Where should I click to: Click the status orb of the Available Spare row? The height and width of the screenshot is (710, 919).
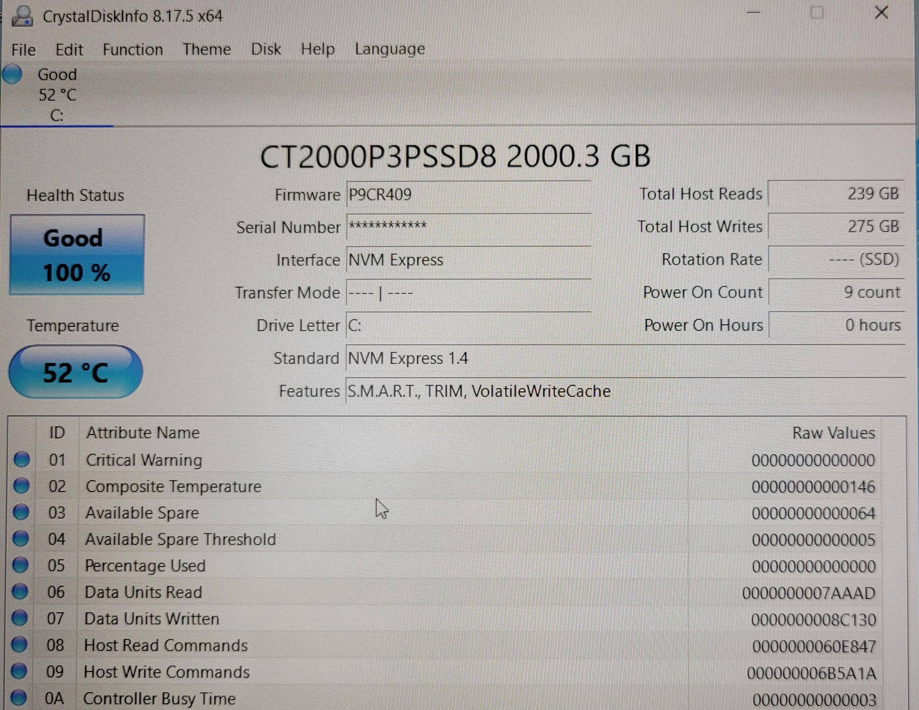21,512
